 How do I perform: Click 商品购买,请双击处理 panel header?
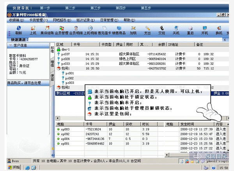coord(28,83)
